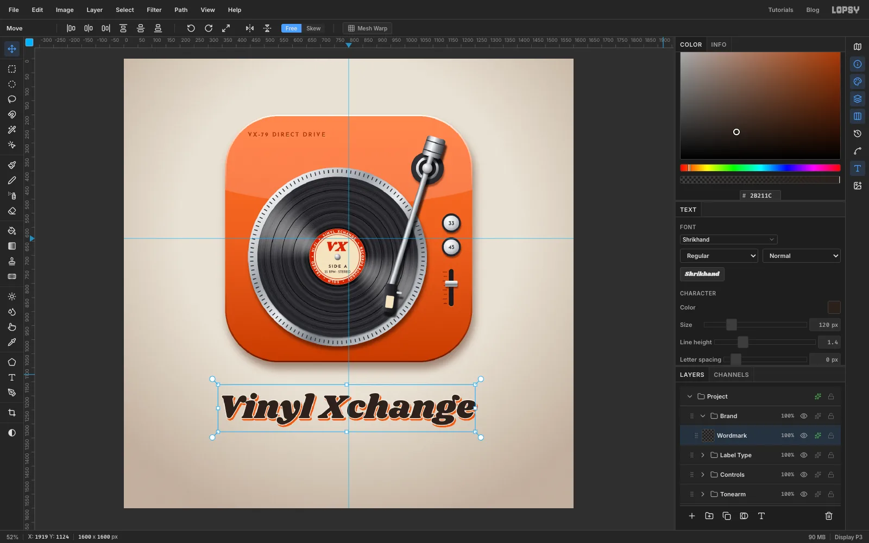Collapse the Brand folder
The image size is (869, 543).
(x=703, y=416)
